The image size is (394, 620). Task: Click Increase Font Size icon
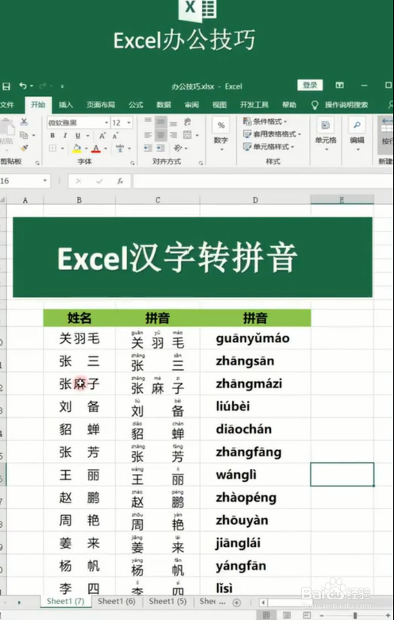click(102, 136)
